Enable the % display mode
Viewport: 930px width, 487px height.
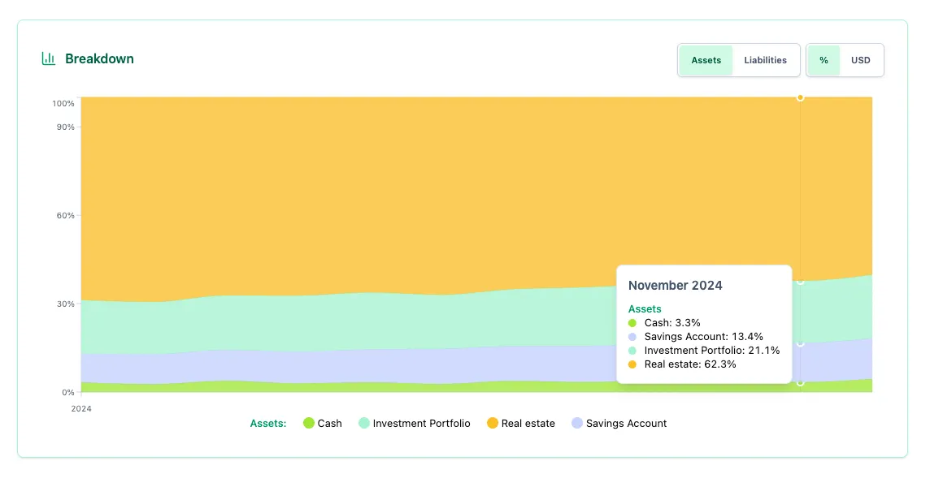pyautogui.click(x=824, y=59)
